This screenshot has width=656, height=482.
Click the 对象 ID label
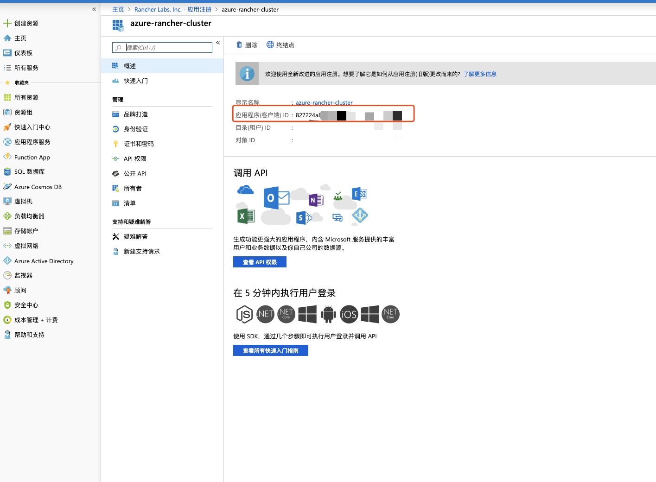[245, 140]
